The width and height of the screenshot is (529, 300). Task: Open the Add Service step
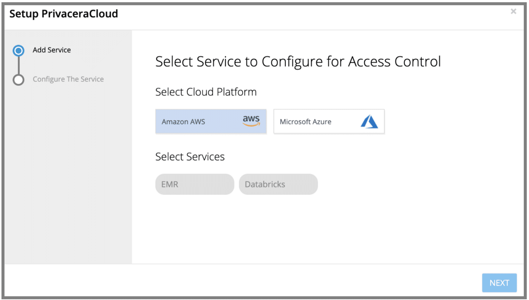pos(51,50)
